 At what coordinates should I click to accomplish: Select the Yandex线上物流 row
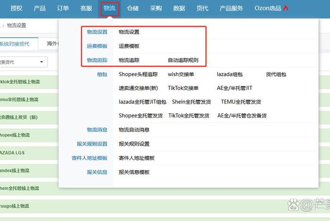pyautogui.click(x=29, y=170)
